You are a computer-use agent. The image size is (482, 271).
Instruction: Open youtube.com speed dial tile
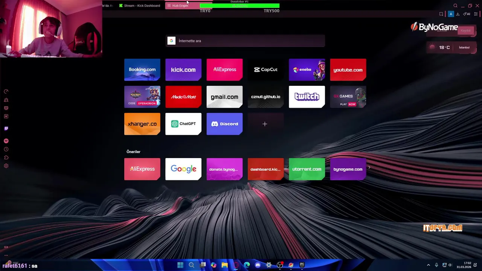click(348, 70)
